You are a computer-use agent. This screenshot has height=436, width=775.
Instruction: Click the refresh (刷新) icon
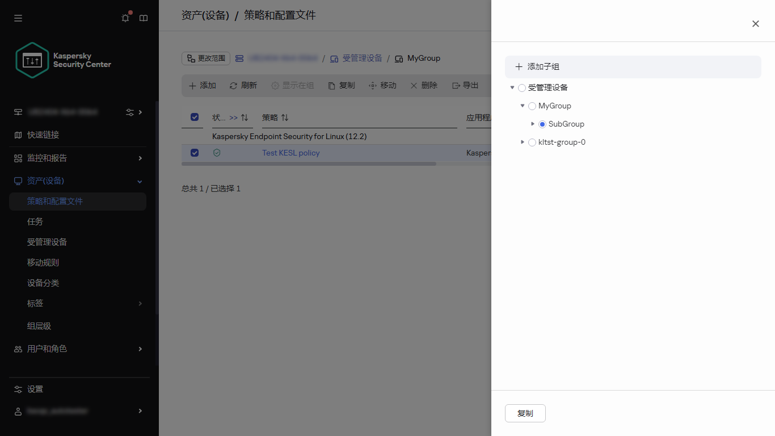(232, 85)
